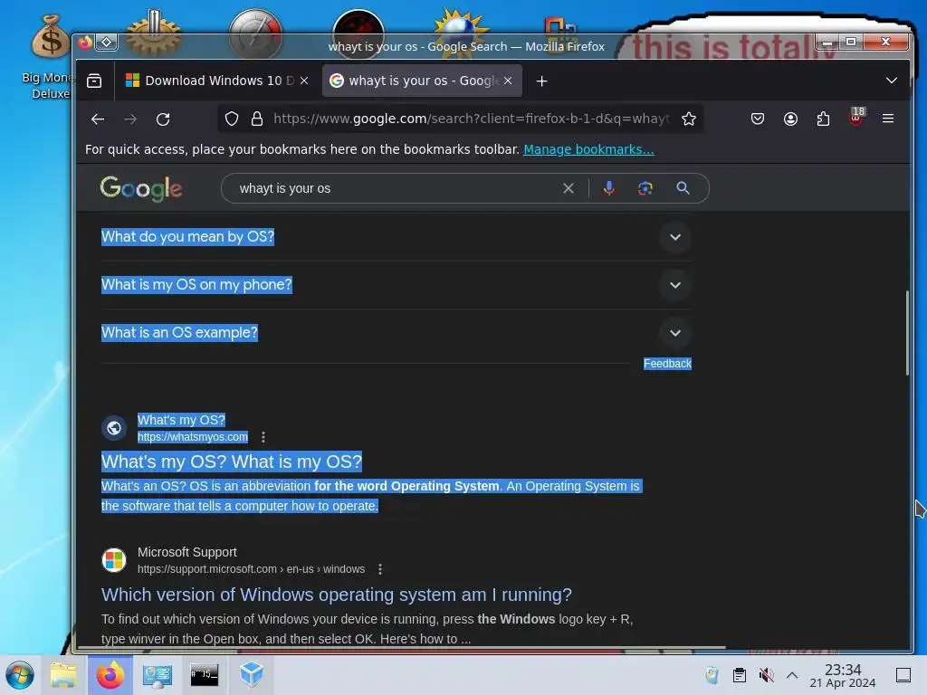927x695 pixels.
Task: Save page to Pocket icon
Action: (758, 119)
